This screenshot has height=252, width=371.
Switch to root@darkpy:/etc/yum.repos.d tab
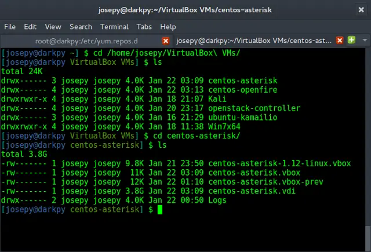coord(86,41)
